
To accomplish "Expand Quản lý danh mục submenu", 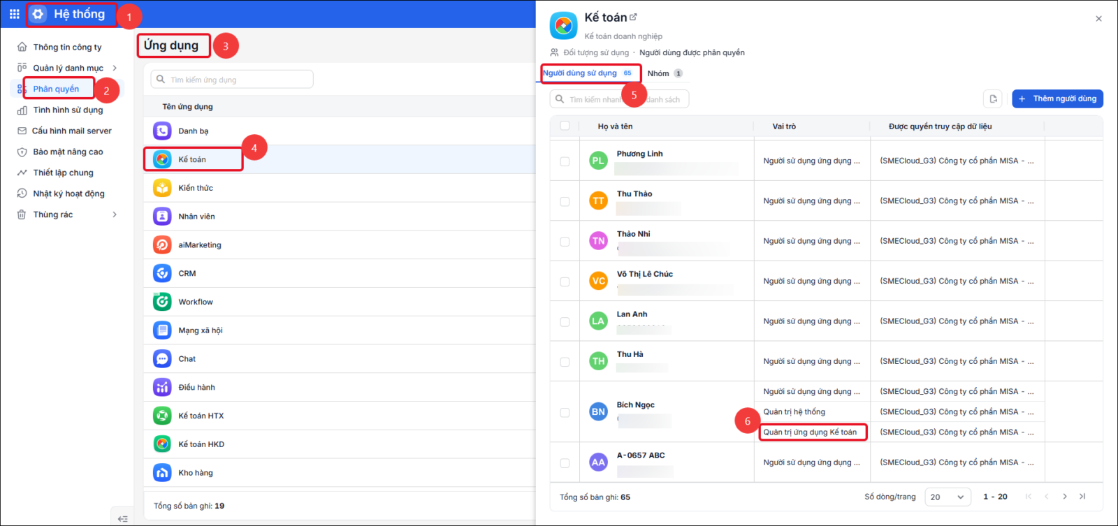I will click(115, 68).
